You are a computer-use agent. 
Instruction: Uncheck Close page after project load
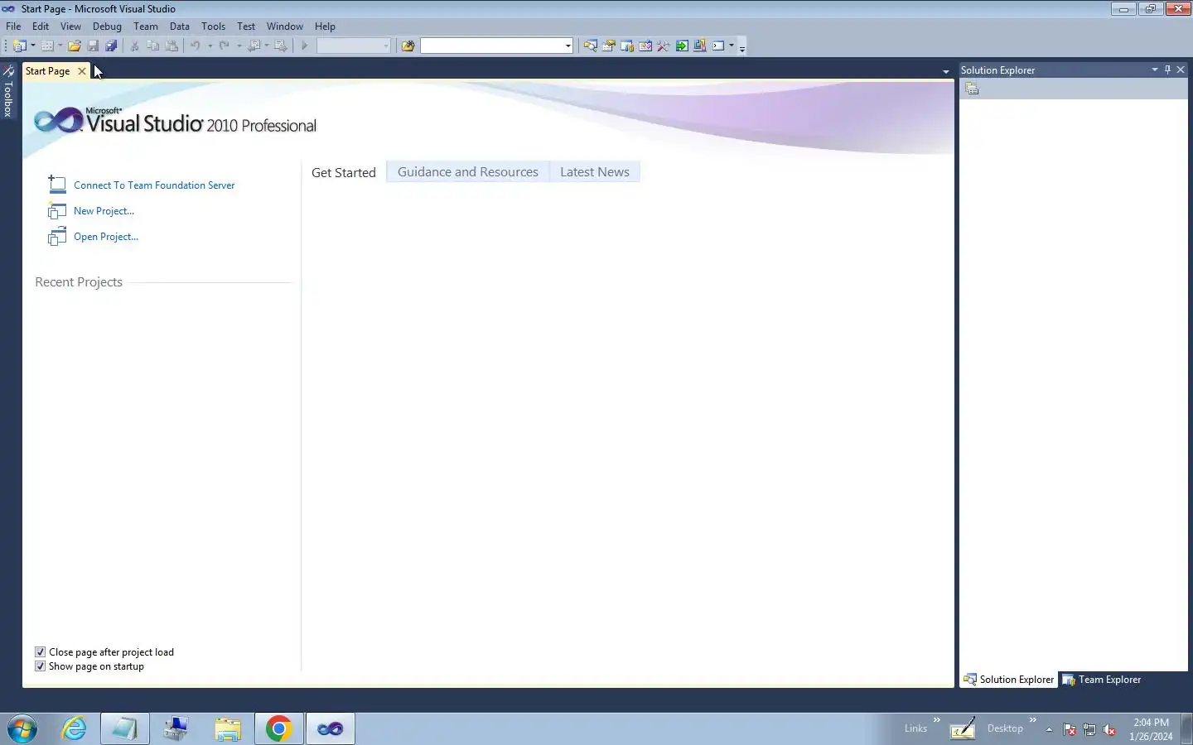[40, 652]
